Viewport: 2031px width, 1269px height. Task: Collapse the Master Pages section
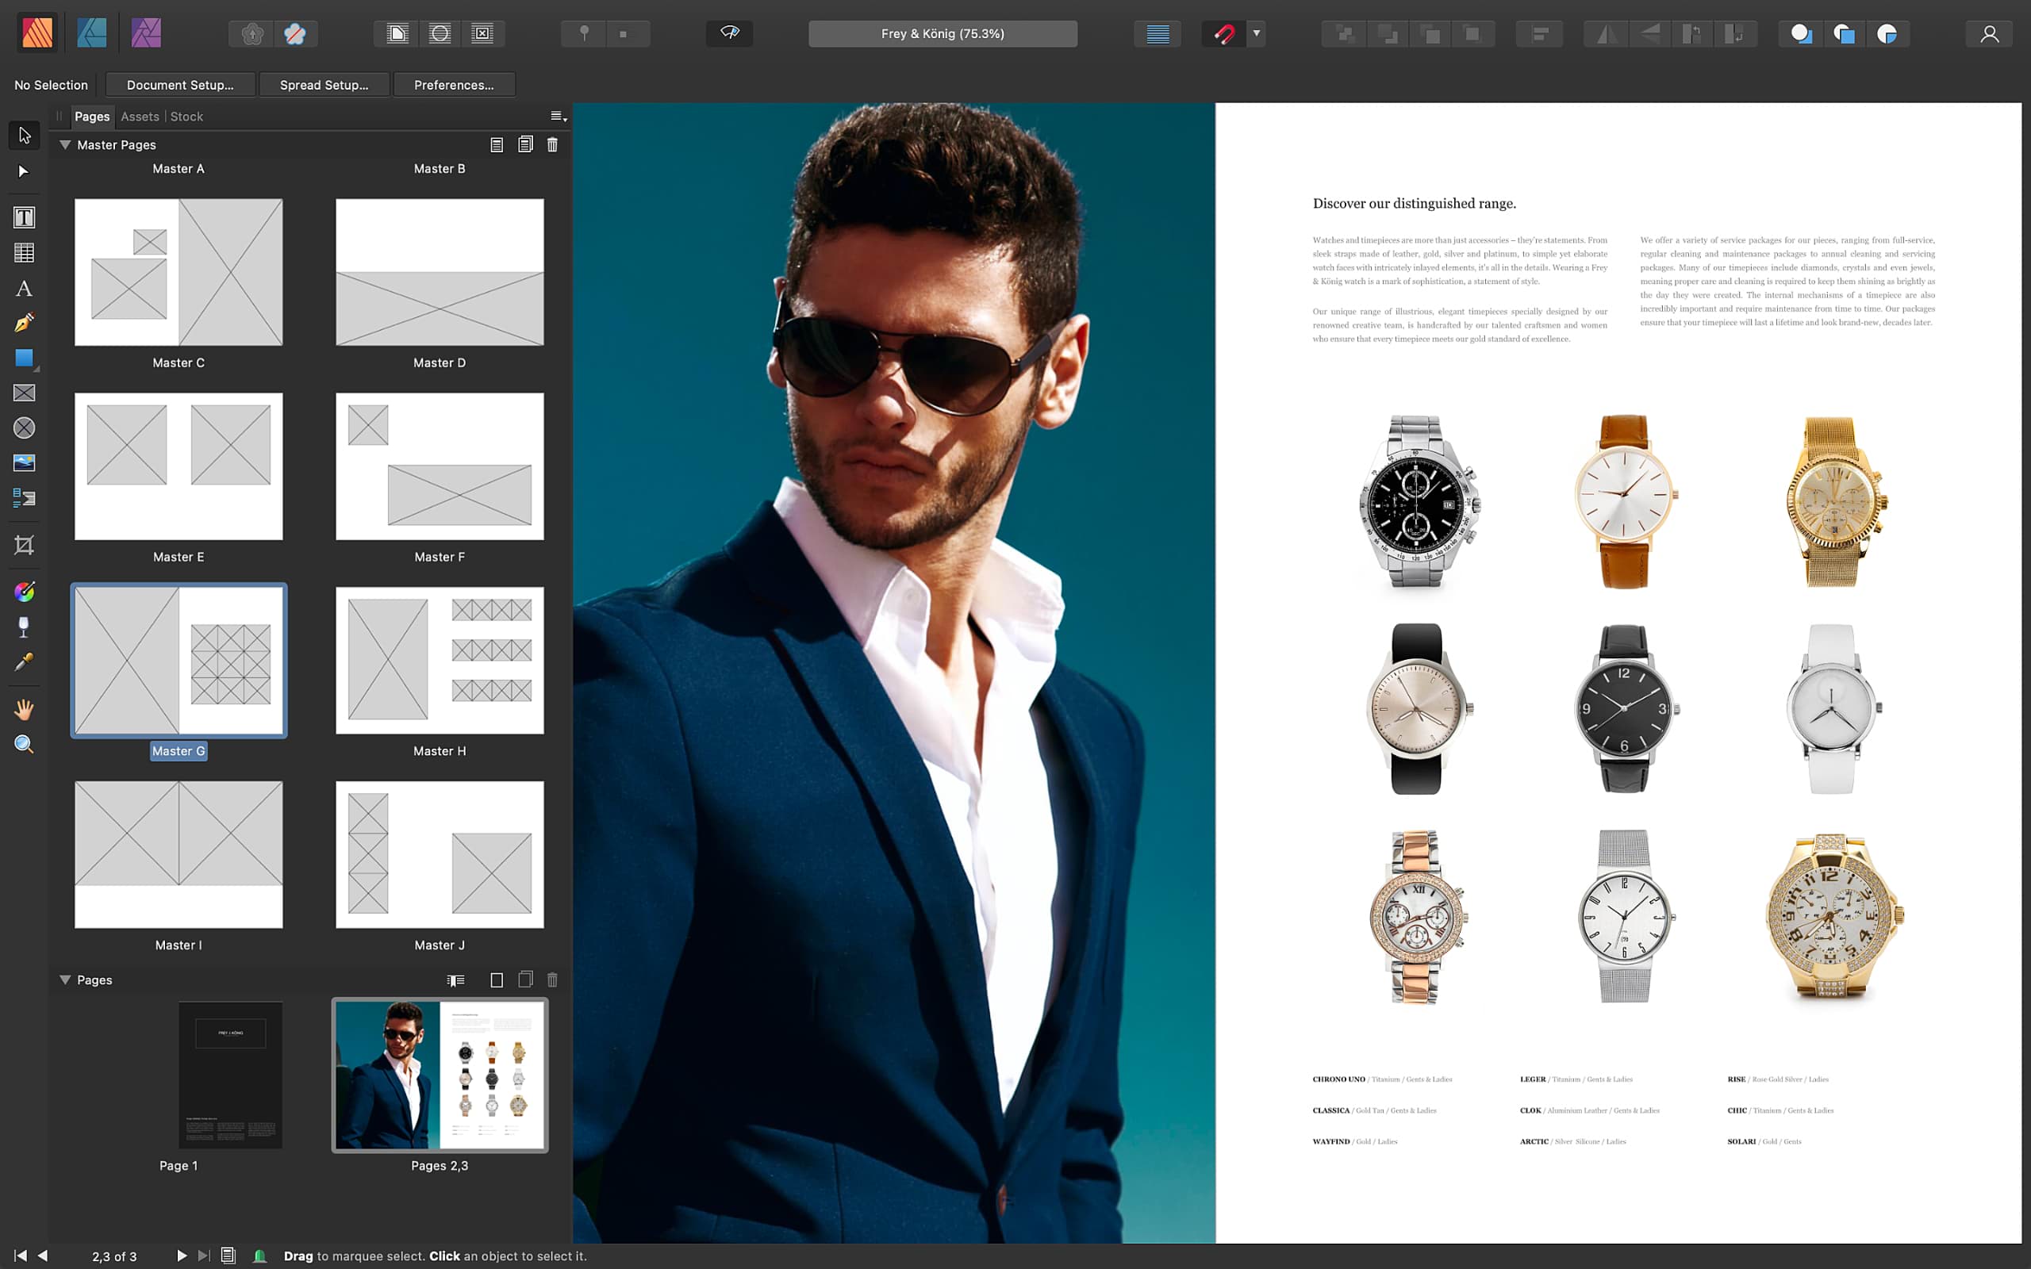[64, 145]
